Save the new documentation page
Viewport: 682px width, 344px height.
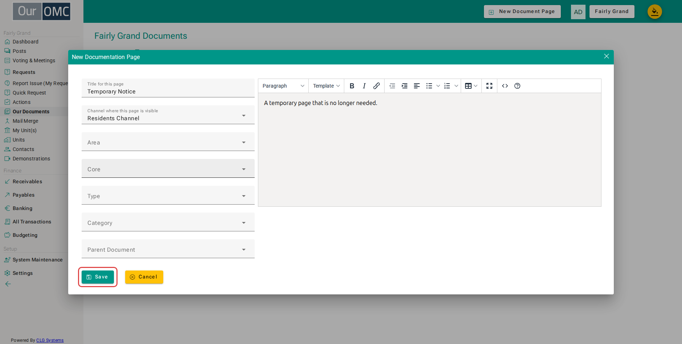click(x=98, y=277)
